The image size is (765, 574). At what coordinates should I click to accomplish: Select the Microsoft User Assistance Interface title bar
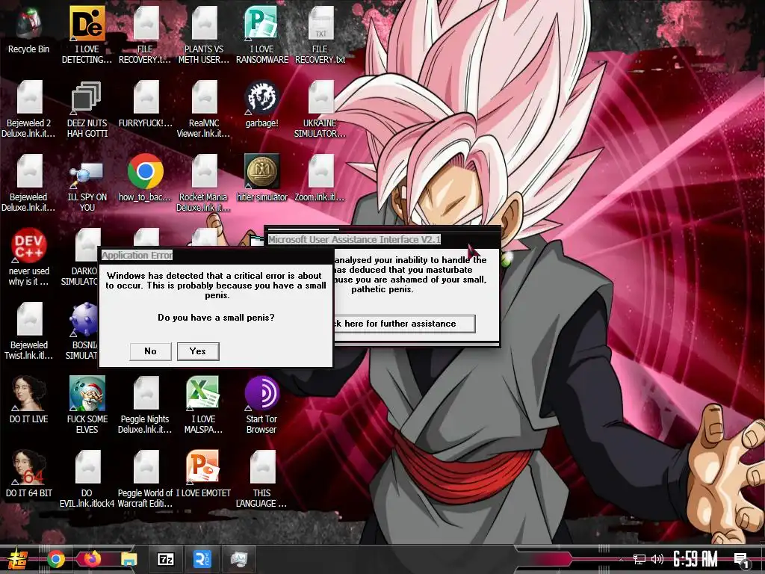(x=383, y=239)
